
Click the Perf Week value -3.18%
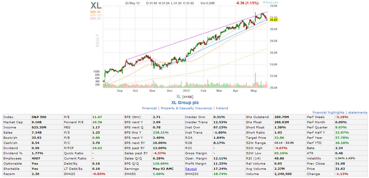[341, 117]
